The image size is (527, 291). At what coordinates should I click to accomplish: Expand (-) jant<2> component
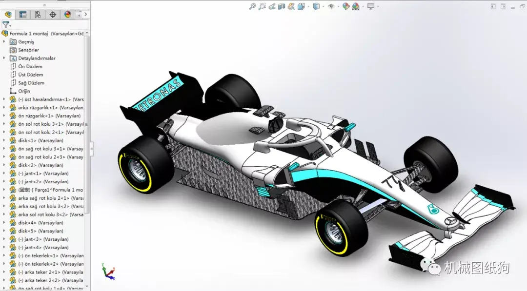click(4, 182)
